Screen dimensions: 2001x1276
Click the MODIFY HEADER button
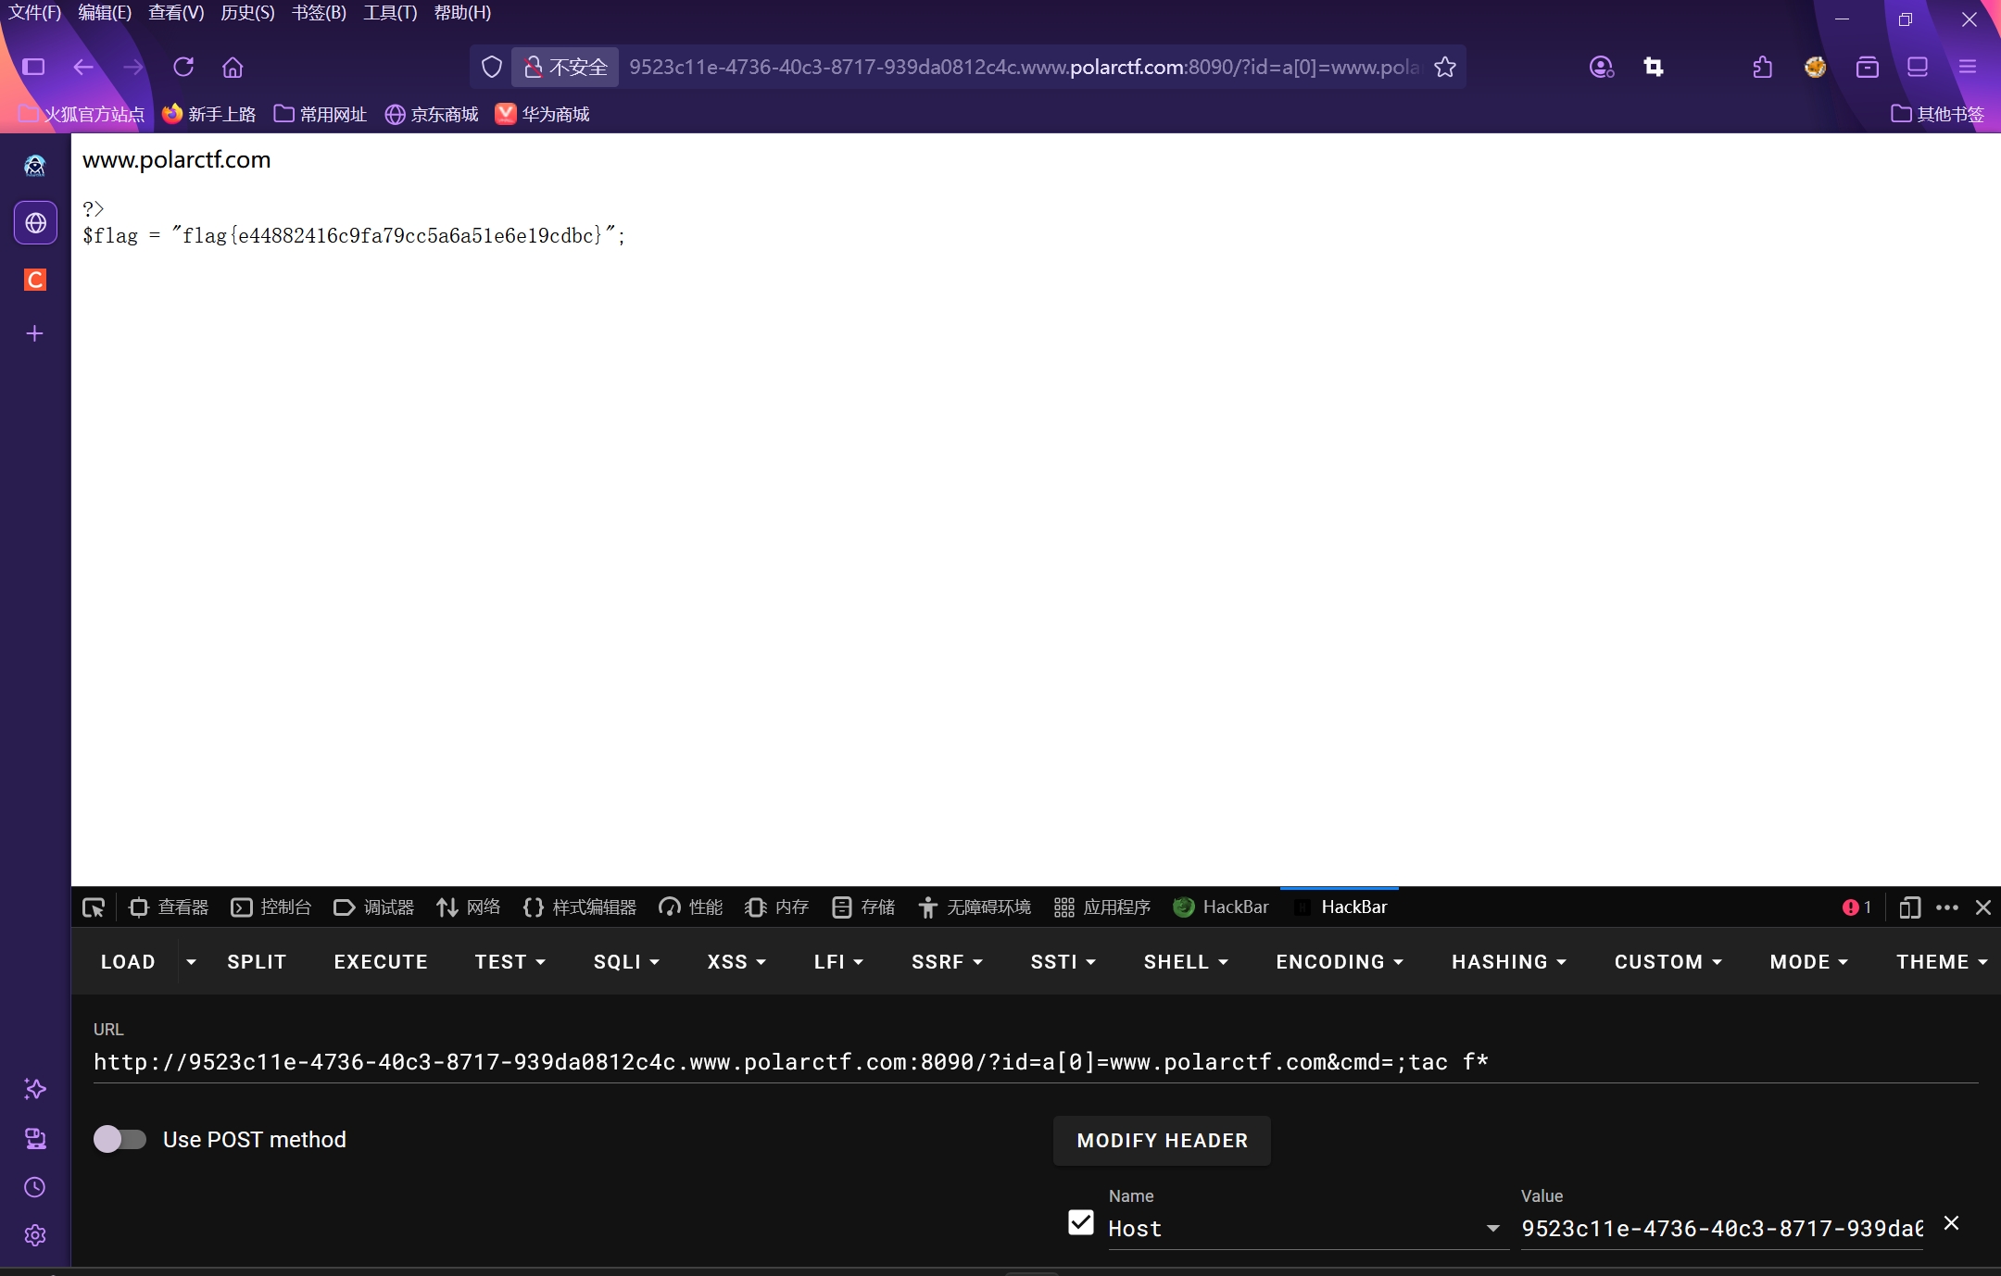[x=1162, y=1141]
